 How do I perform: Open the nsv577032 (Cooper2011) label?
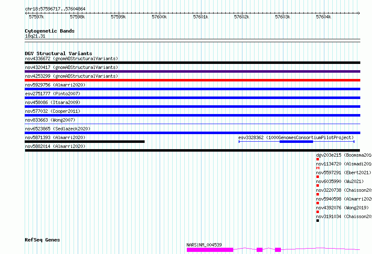tap(53, 111)
